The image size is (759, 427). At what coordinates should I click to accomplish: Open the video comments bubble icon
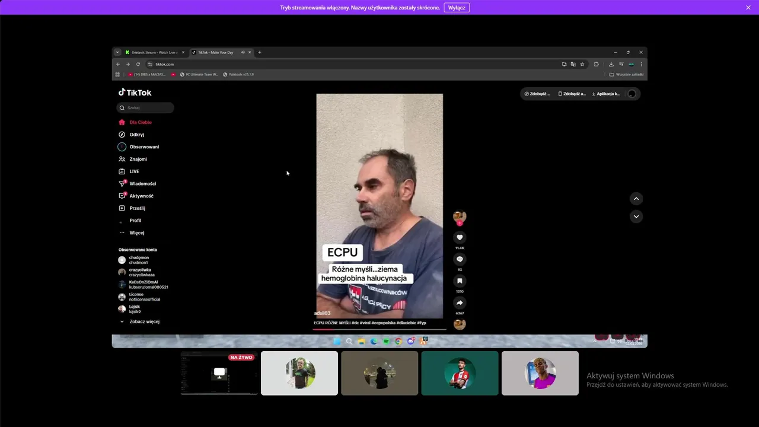pyautogui.click(x=460, y=259)
